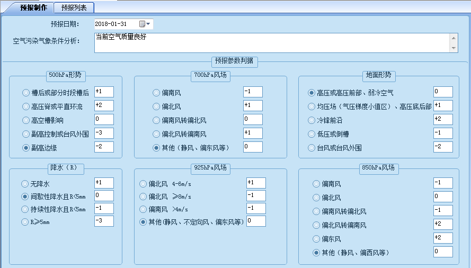Image resolution: width=471 pixels, height=268 pixels.
Task: Select R≥5mm precipitation option
Action: [x=25, y=222]
